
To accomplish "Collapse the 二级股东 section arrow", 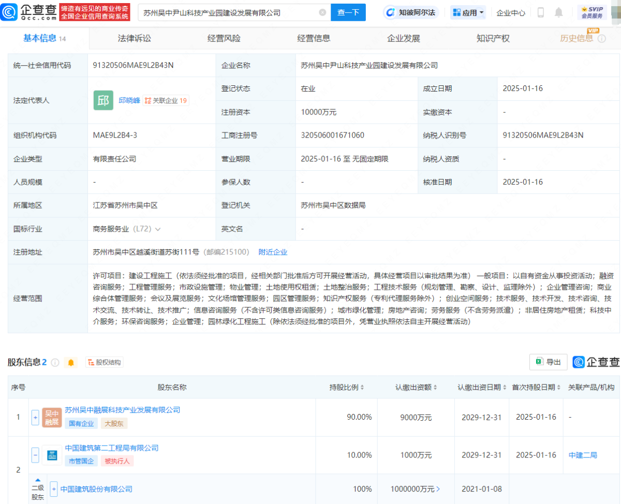I will click(38, 479).
